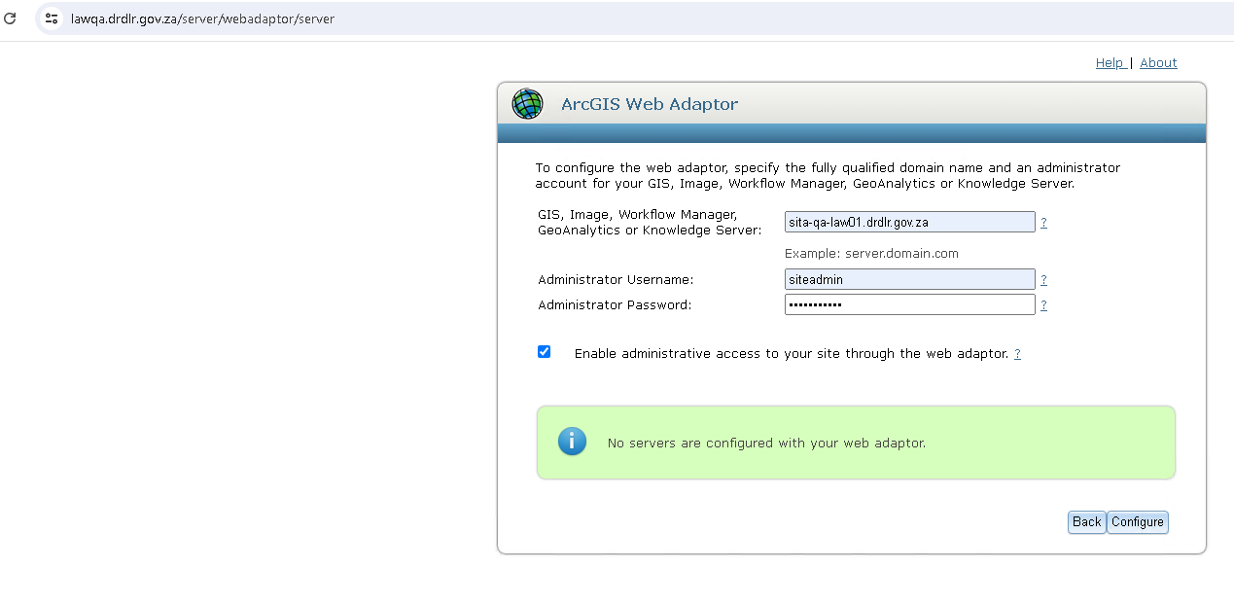Click the 'Administrator Username:' label
This screenshot has width=1234, height=604.
(616, 280)
